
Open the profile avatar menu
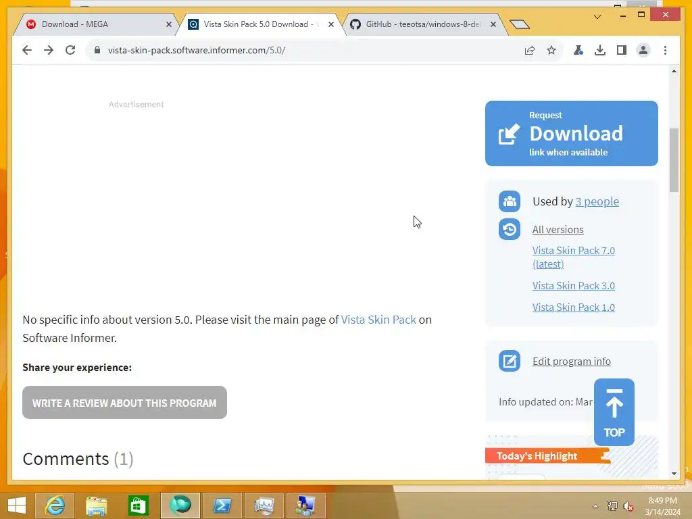tap(643, 50)
